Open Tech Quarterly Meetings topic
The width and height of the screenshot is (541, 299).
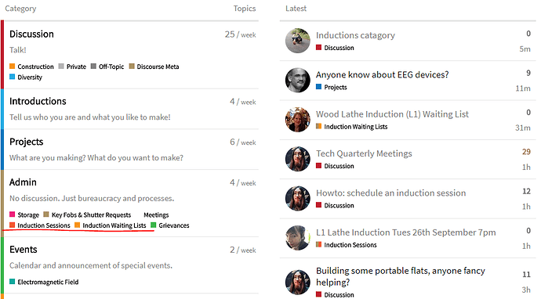[364, 153]
